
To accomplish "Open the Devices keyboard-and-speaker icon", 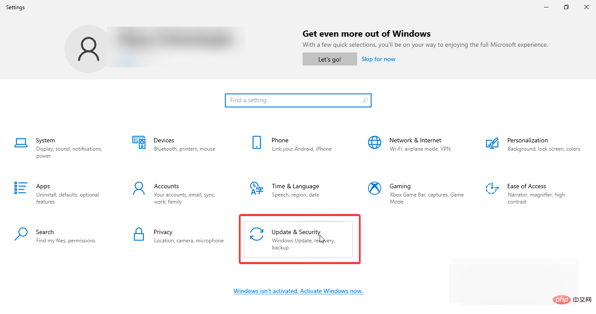I will pyautogui.click(x=138, y=142).
